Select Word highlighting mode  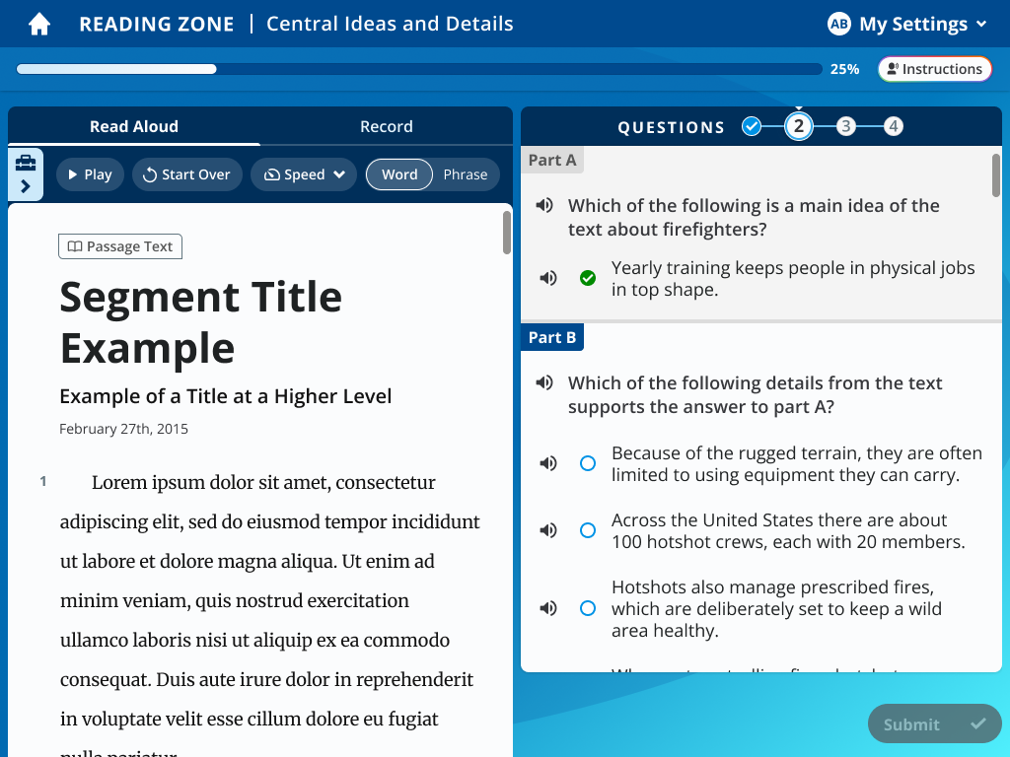(x=399, y=174)
